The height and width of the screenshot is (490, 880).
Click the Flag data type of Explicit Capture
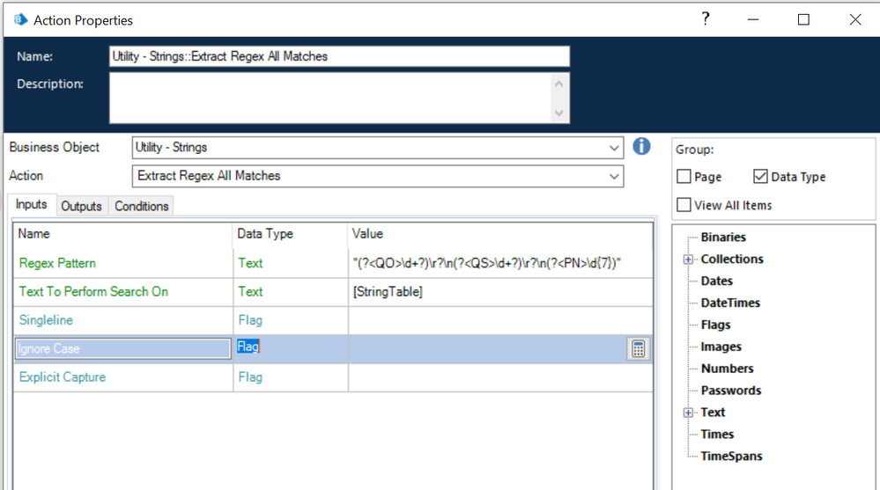tap(250, 377)
